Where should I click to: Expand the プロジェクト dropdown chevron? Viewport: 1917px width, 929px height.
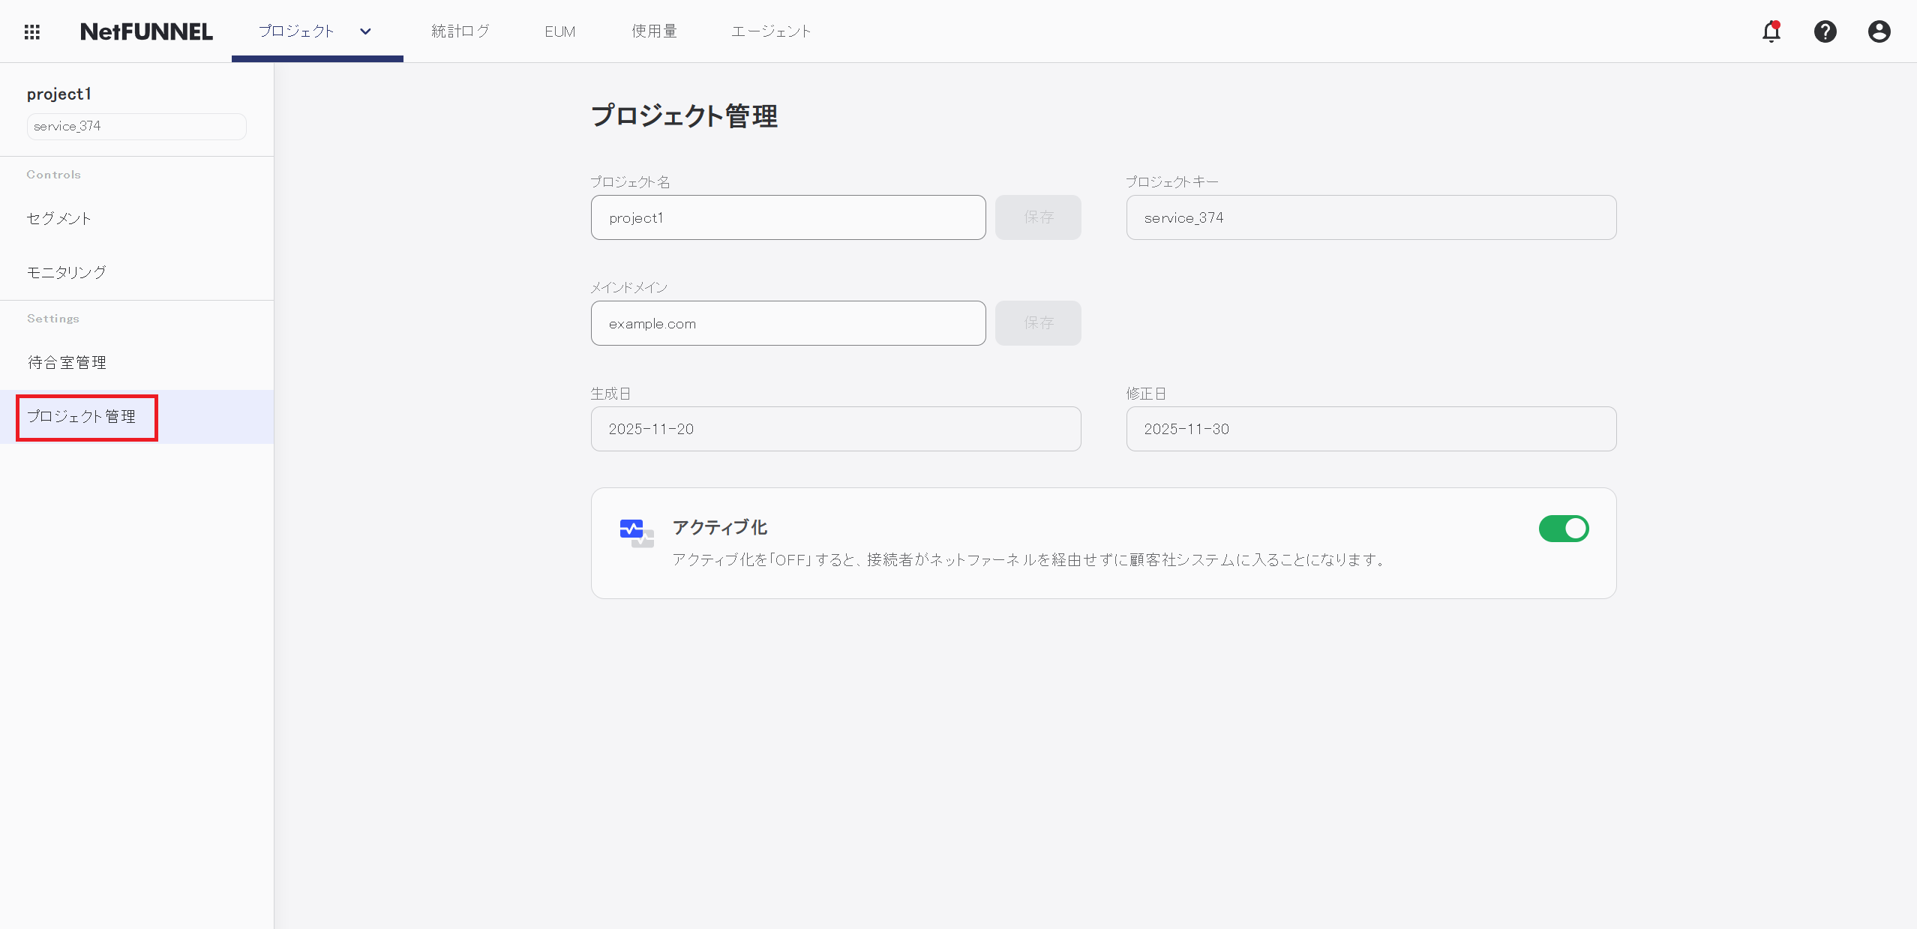pyautogui.click(x=365, y=31)
